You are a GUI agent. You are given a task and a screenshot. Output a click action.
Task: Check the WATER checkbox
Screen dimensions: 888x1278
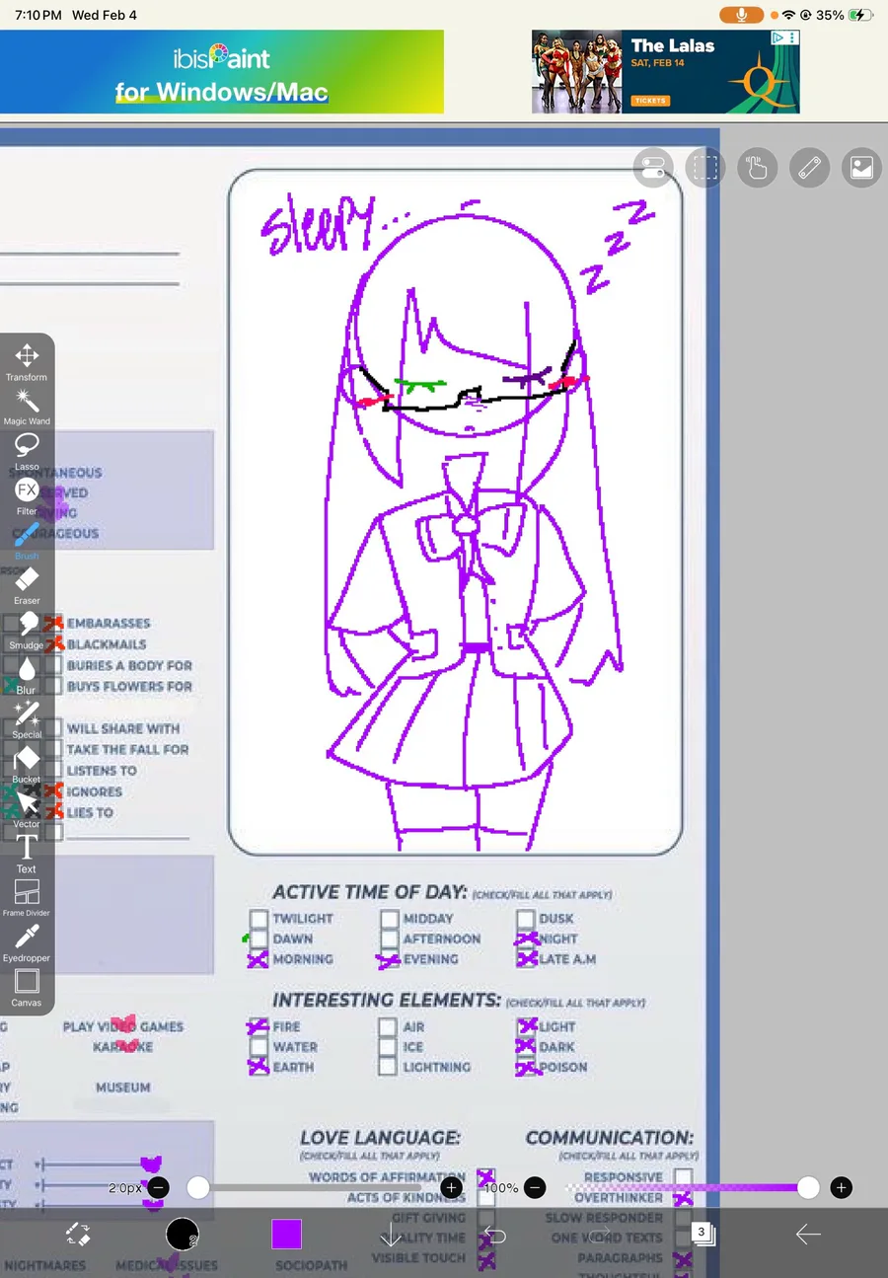(259, 1047)
